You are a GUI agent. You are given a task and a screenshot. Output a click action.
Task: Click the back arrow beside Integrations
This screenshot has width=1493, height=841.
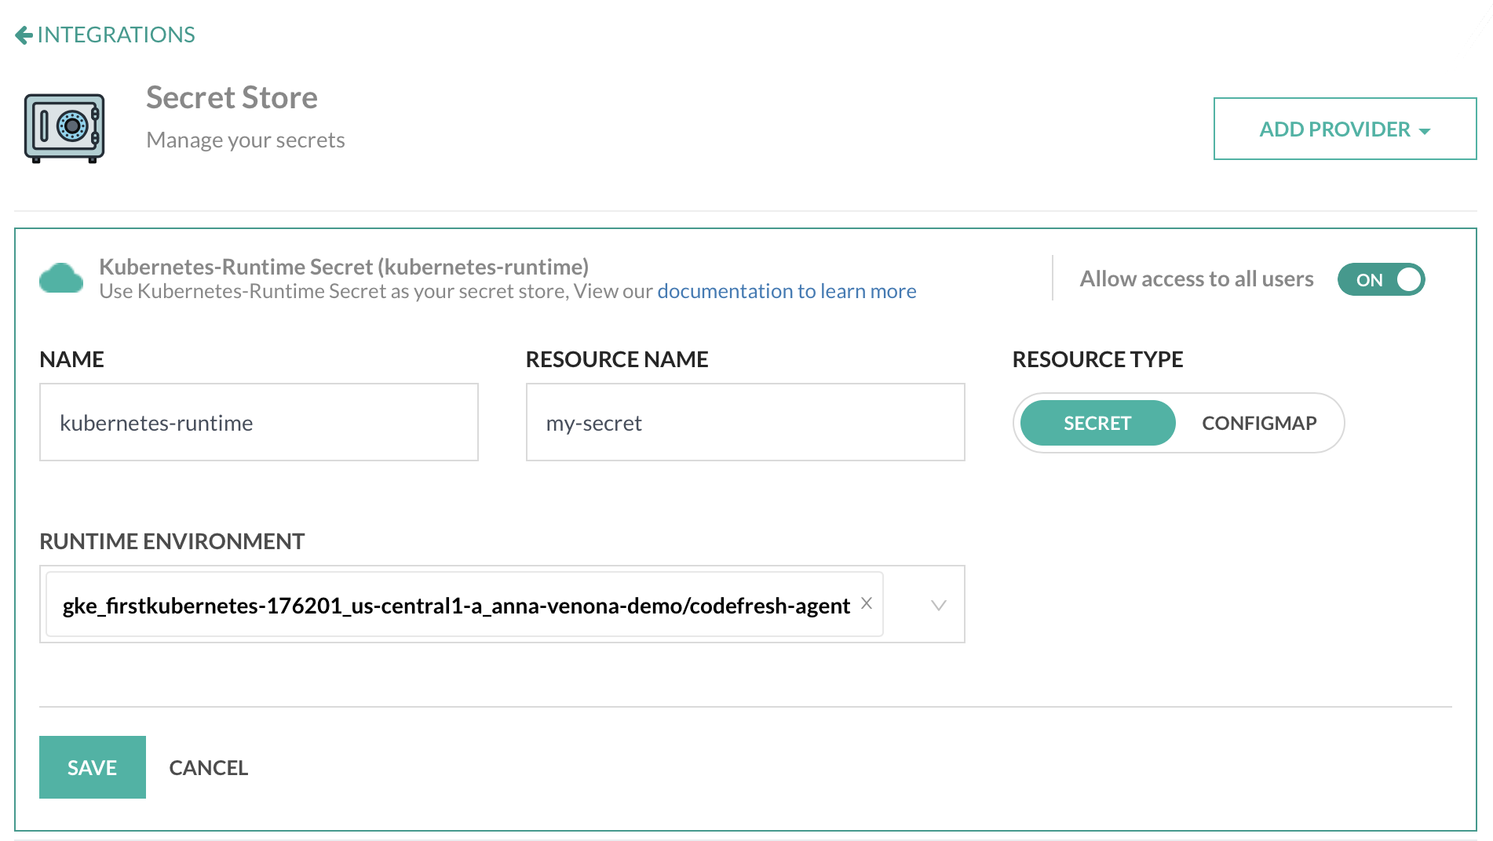point(24,35)
